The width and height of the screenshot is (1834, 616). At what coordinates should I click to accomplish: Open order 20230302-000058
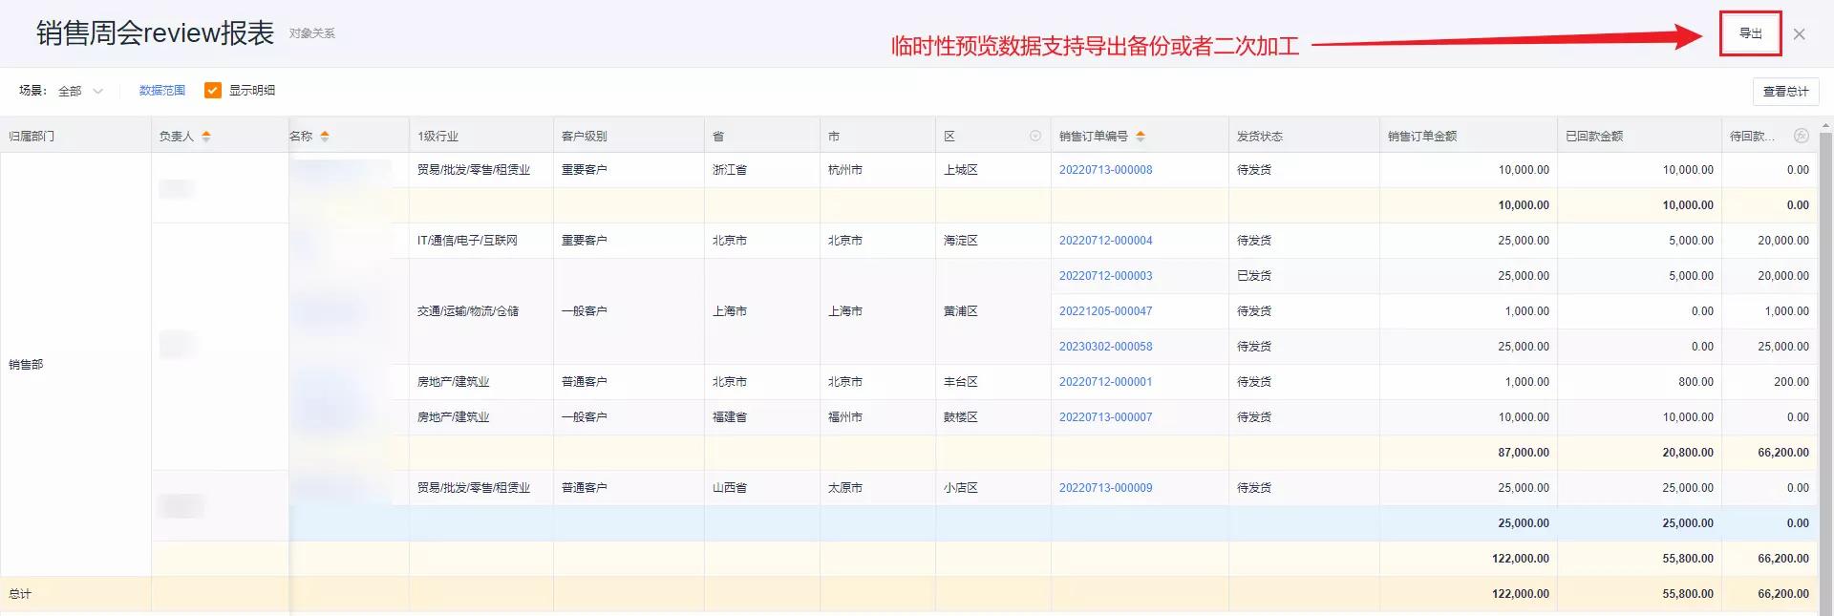1105,347
